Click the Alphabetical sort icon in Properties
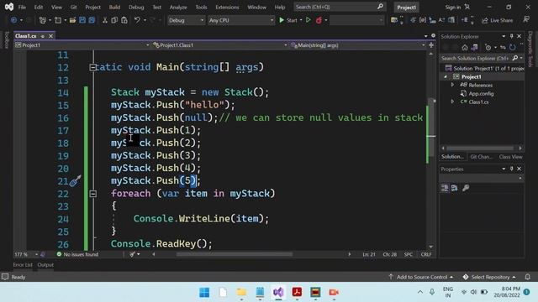Screen dimensions: 538x302 [x=455, y=188]
